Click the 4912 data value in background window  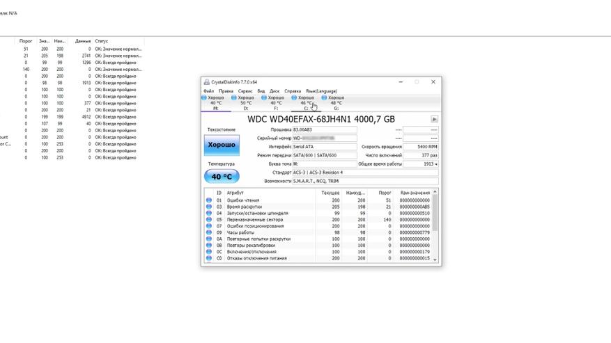coord(86,117)
